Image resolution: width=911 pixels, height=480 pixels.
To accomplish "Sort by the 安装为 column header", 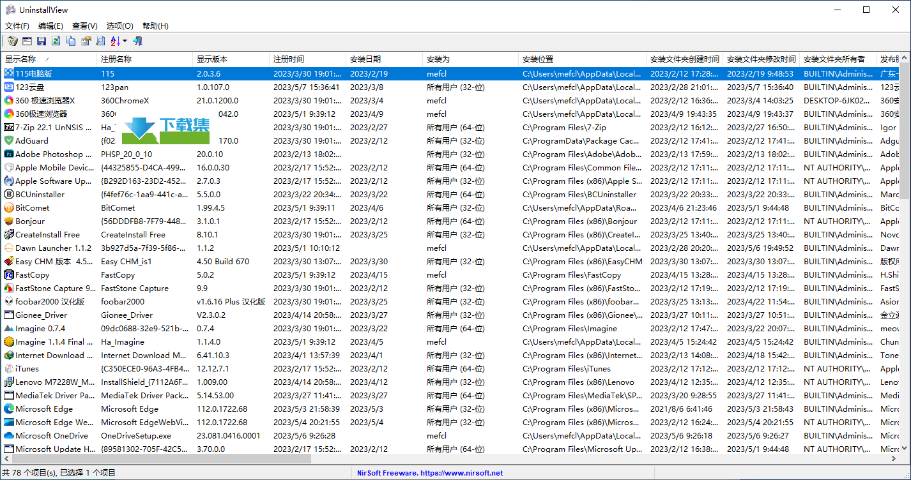I will click(x=471, y=59).
